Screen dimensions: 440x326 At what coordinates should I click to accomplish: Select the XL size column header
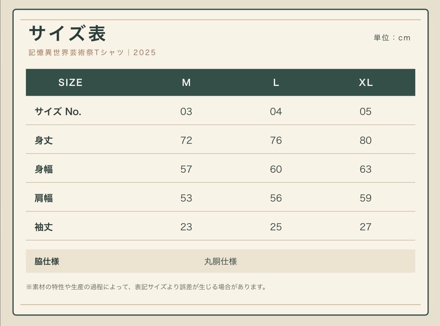[366, 82]
